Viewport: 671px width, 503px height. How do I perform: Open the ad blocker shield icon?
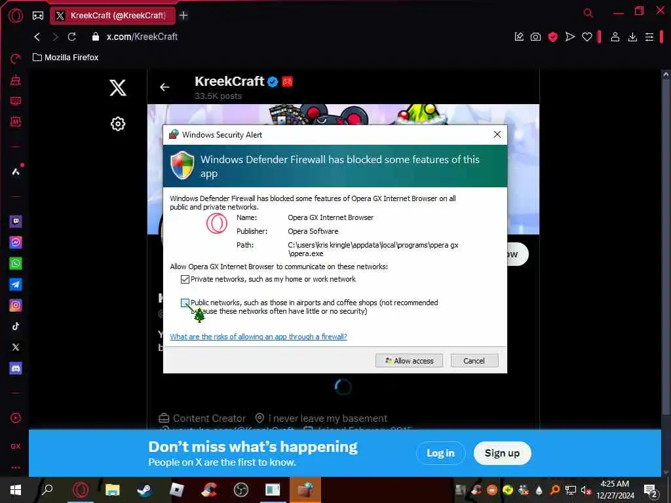[x=553, y=37]
